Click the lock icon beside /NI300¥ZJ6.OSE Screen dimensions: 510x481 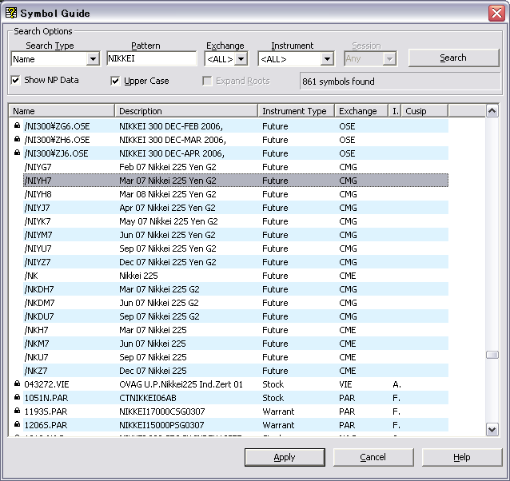point(18,153)
